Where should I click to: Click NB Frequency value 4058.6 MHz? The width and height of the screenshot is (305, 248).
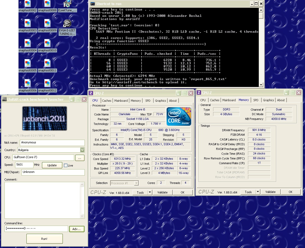tap(279, 119)
